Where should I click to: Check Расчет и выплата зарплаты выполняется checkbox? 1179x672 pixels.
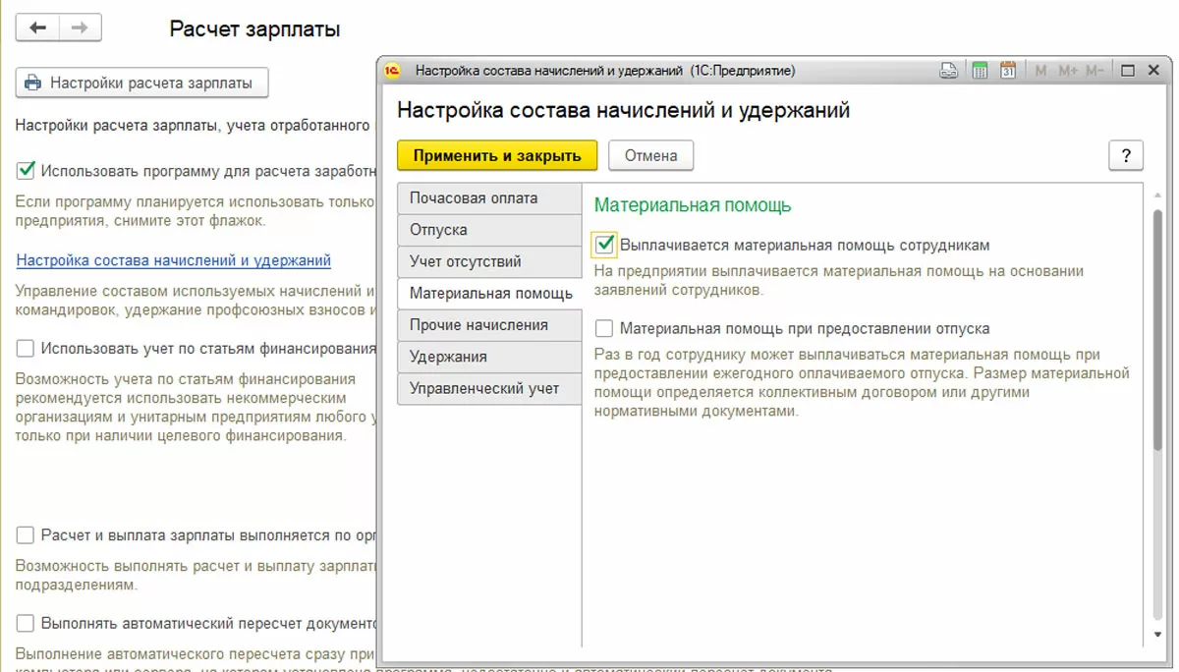pos(26,535)
